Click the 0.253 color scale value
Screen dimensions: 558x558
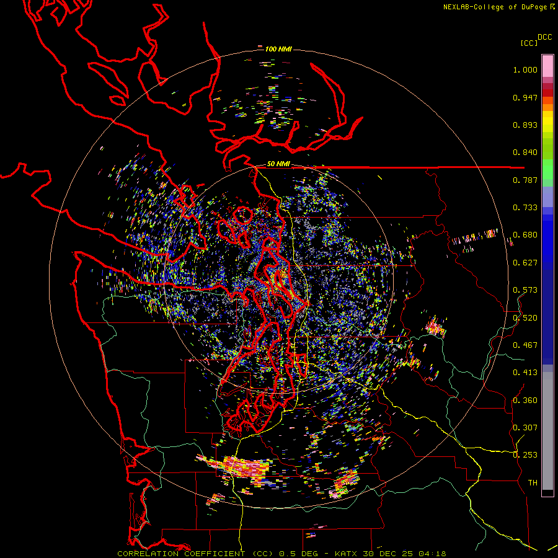(525, 455)
